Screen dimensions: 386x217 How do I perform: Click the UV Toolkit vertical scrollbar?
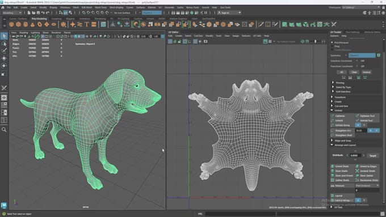pyautogui.click(x=384, y=121)
